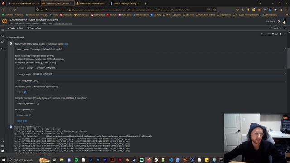Open the Connect runtime dropdown arrow

(280, 28)
